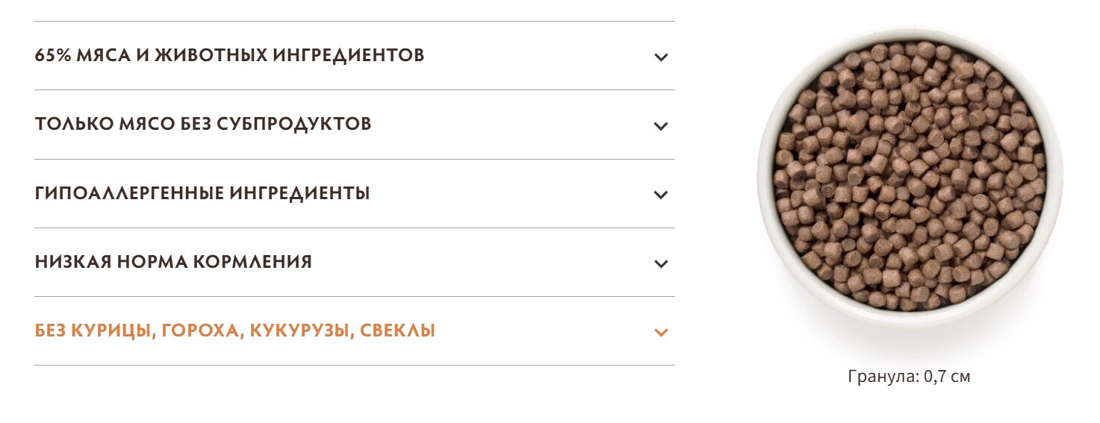Expand the "Только мясо без субпродуктов" heading

[202, 124]
